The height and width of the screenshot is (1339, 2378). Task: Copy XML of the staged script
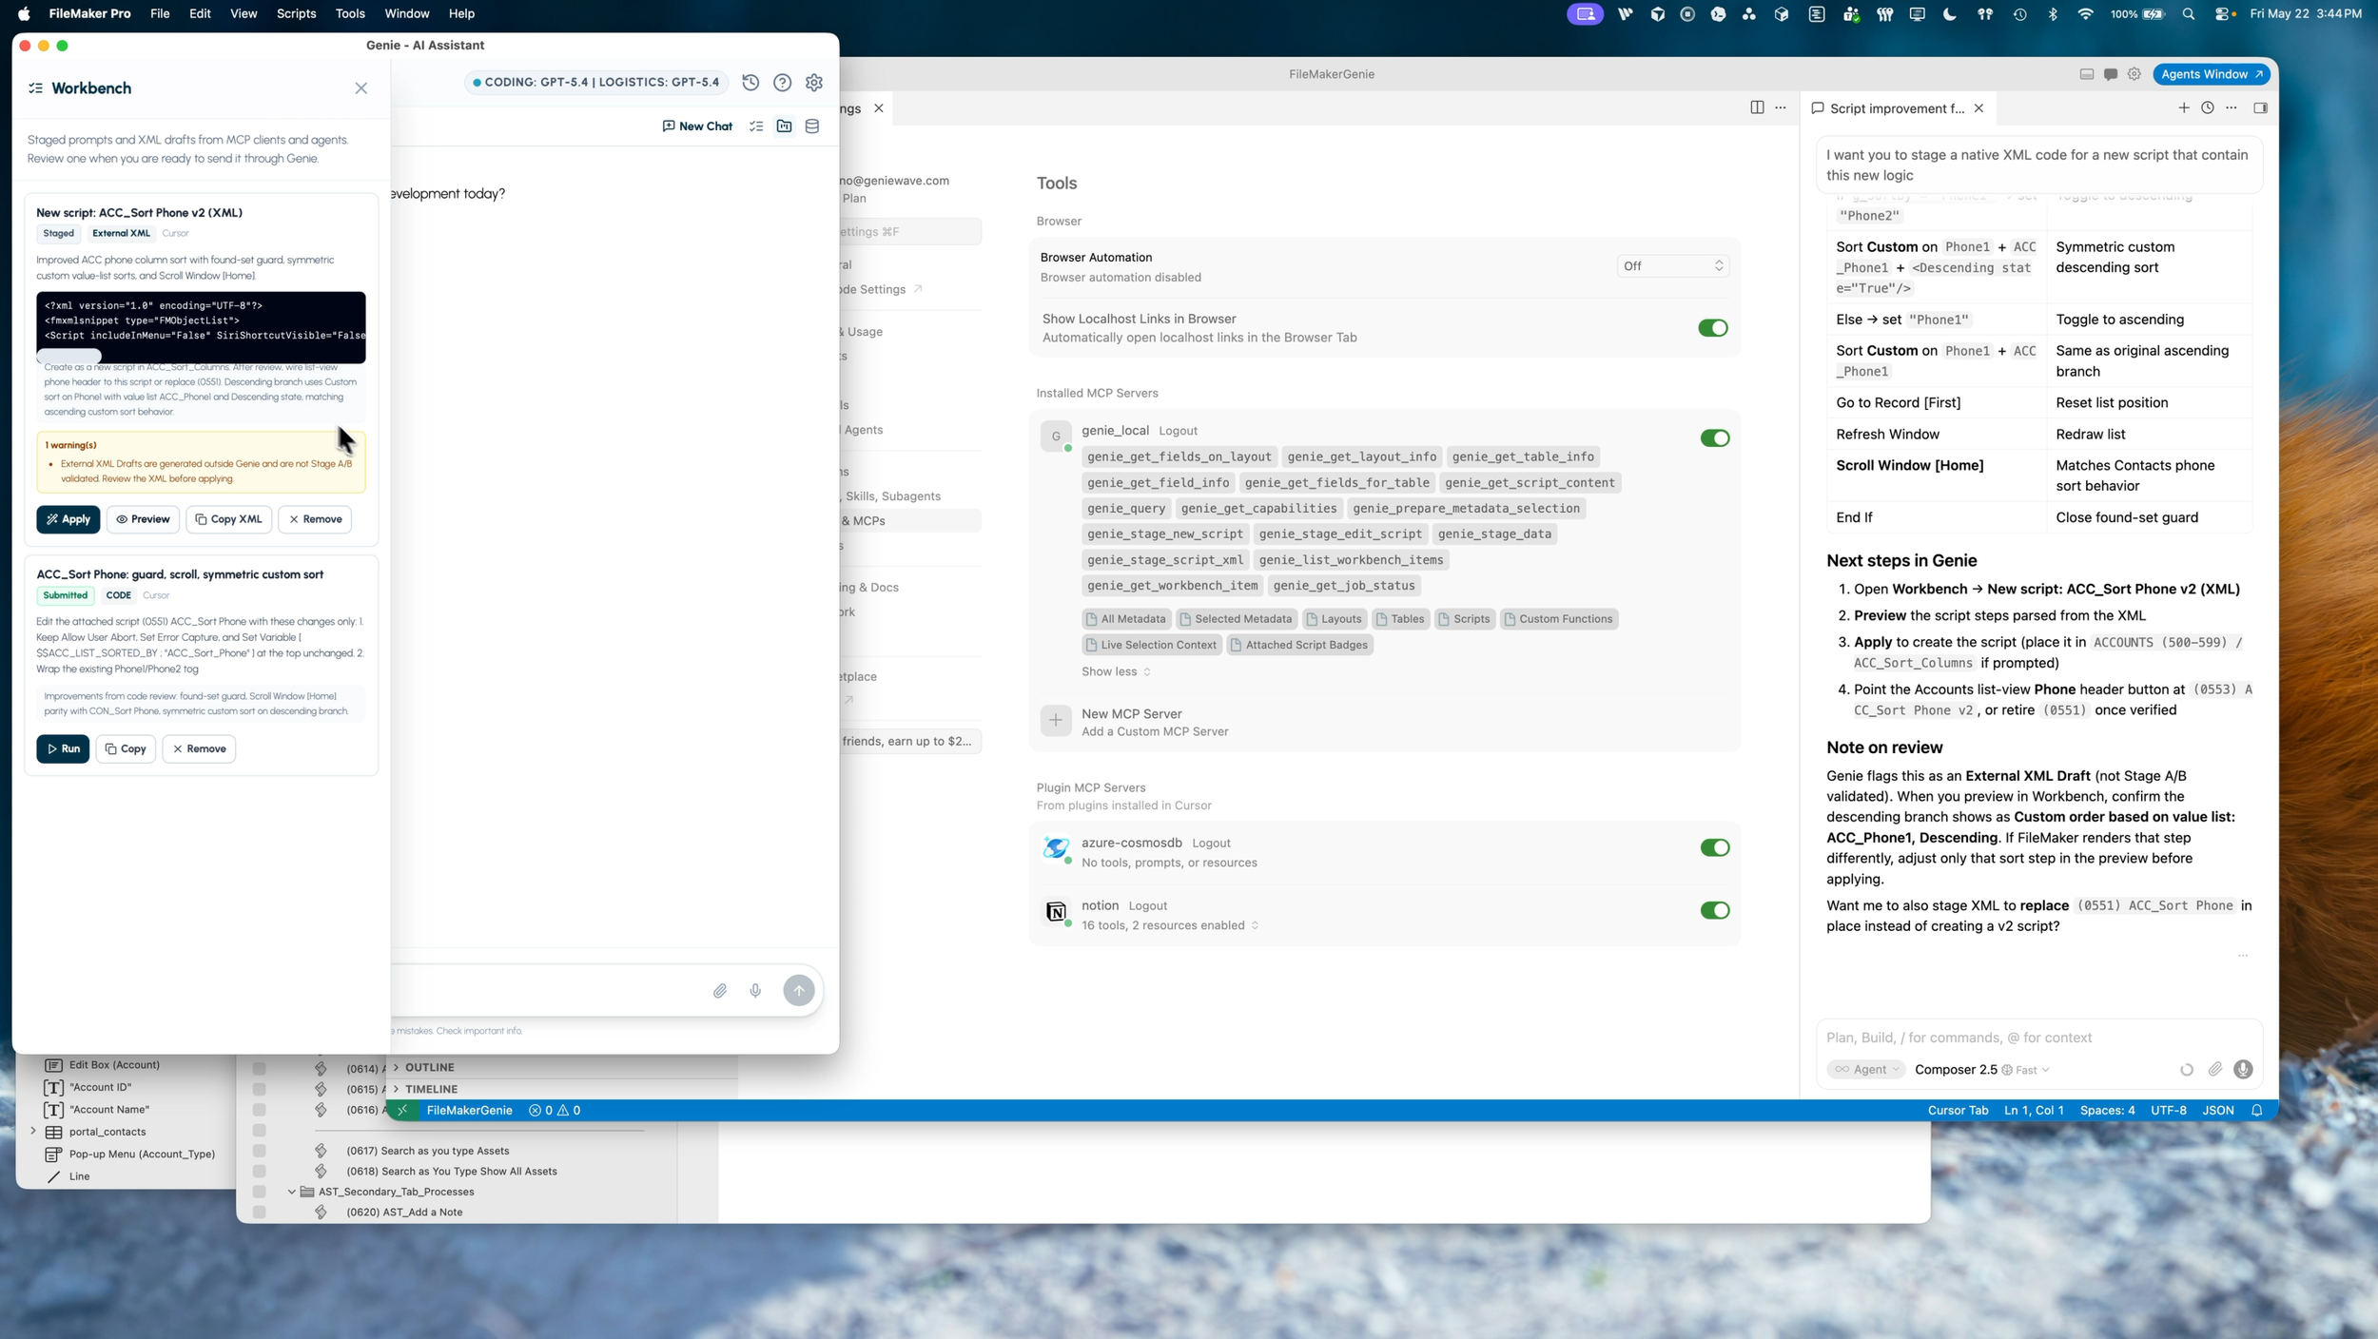[228, 519]
